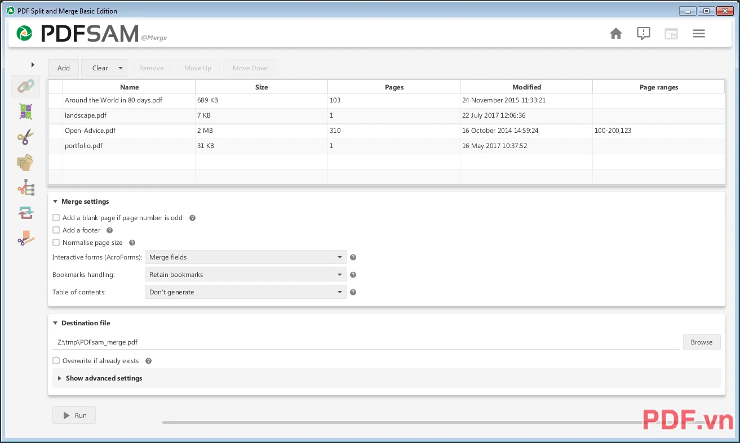
Task: Edit page ranges cell 100-200,123
Action: pos(658,131)
